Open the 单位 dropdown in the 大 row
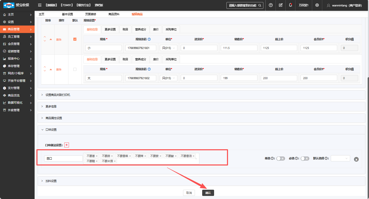369x199 pixels. tap(169, 78)
